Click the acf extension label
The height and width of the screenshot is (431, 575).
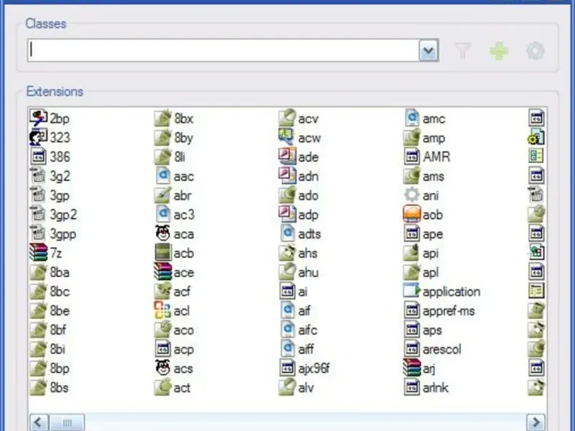(x=183, y=292)
